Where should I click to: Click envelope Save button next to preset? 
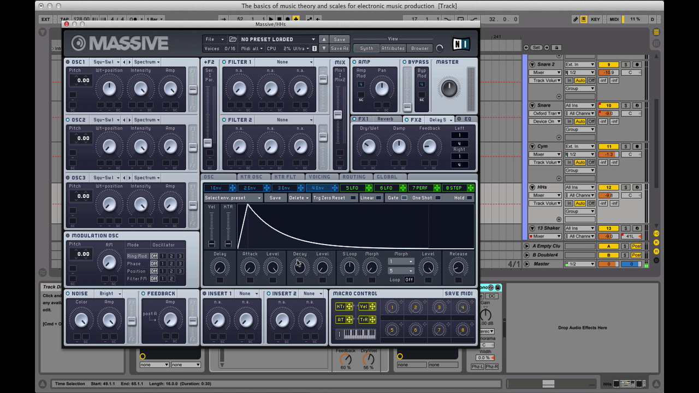275,198
